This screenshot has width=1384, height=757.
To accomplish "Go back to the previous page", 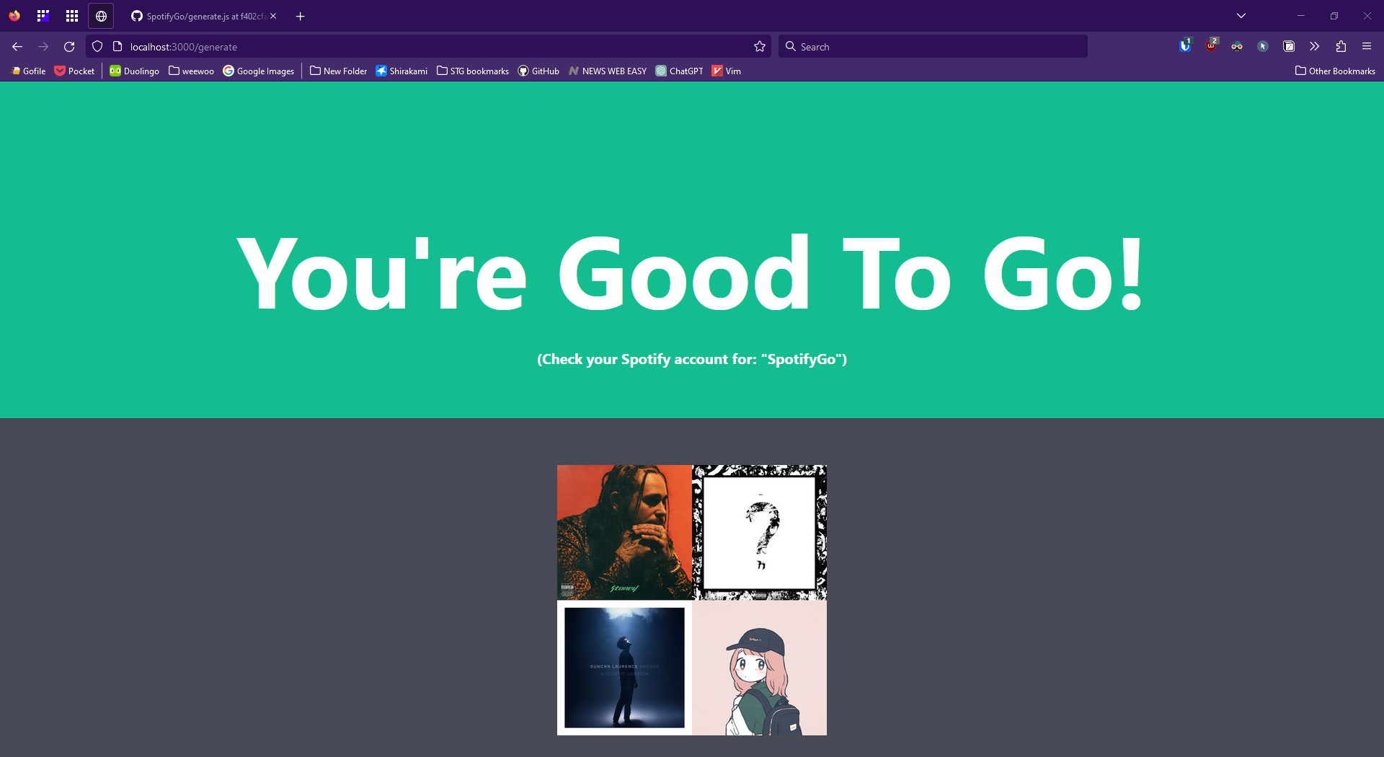I will [x=17, y=47].
